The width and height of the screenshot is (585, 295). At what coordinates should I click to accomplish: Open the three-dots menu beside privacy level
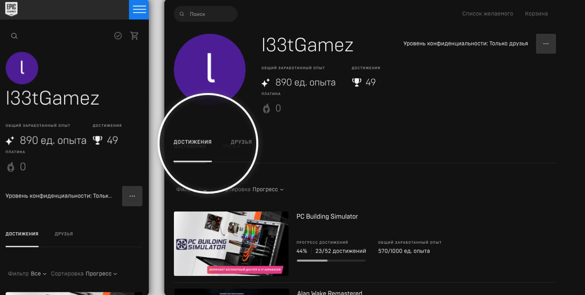click(546, 44)
